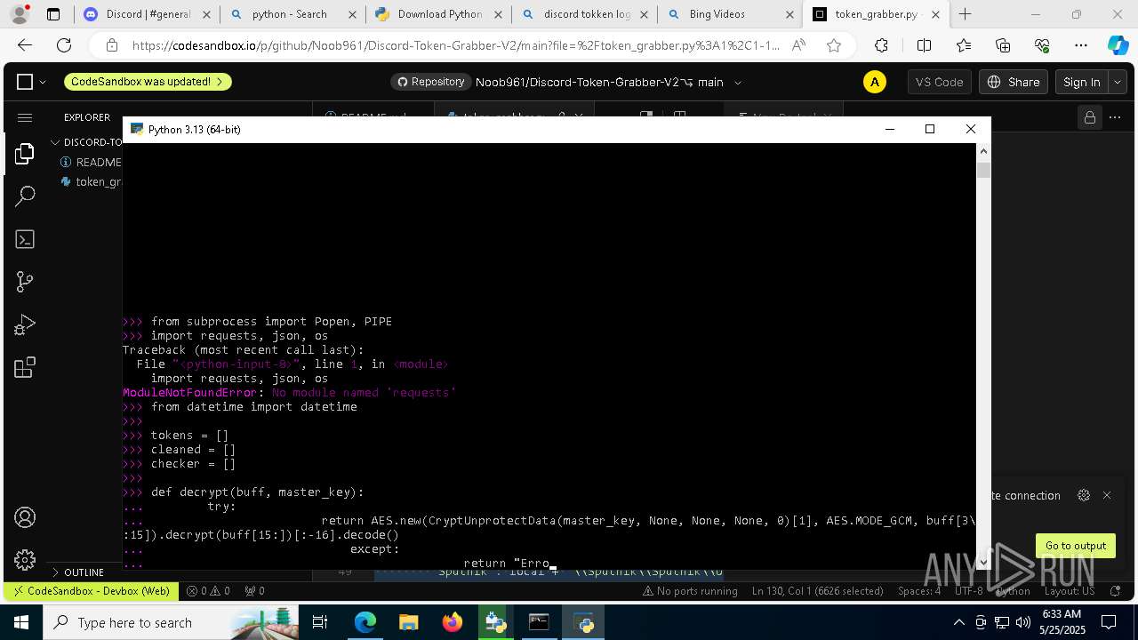Screen dimensions: 1138x640
Task: Open the Copilot icon in Edge
Action: (1118, 45)
